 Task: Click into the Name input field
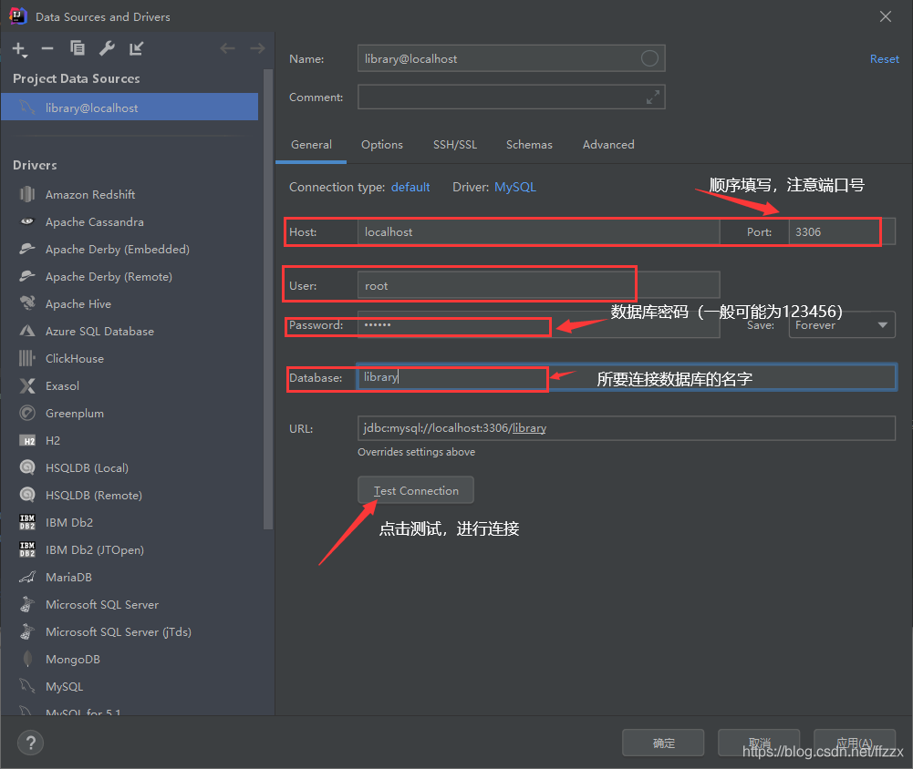click(x=512, y=58)
